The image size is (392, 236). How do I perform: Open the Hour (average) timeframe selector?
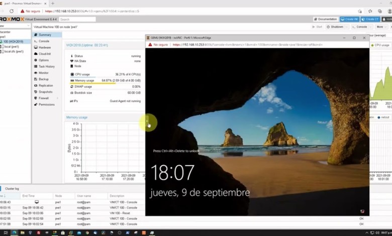click(378, 36)
